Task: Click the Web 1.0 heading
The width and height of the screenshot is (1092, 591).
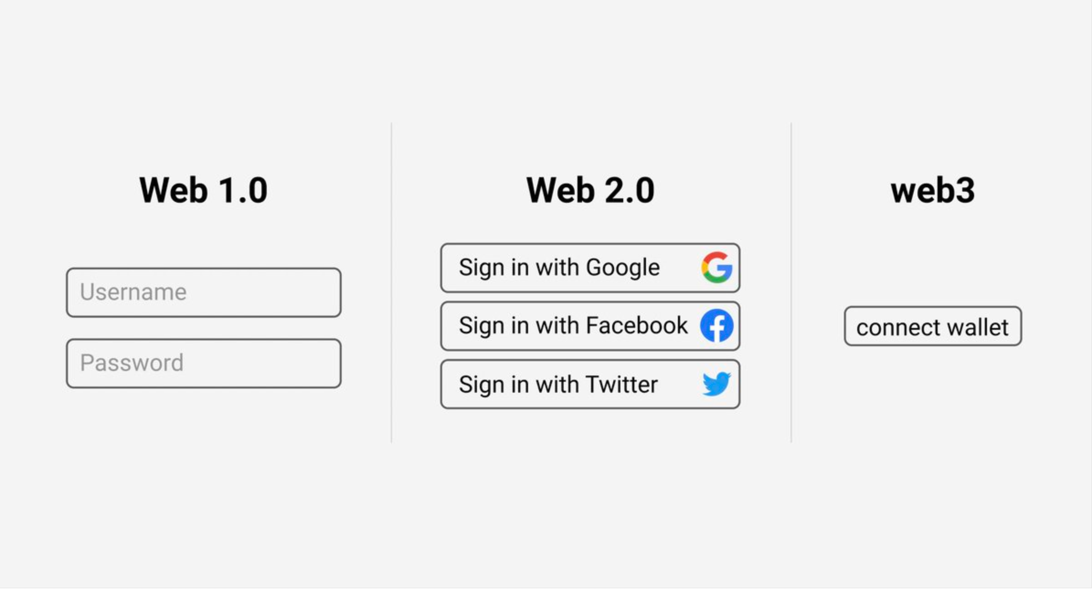Action: [203, 190]
